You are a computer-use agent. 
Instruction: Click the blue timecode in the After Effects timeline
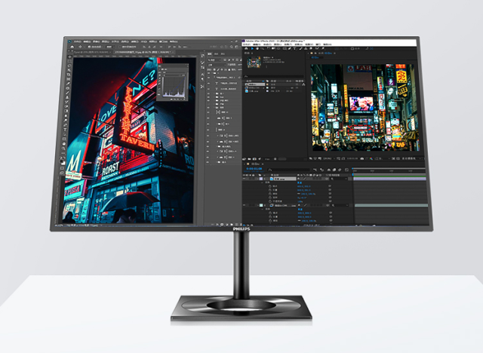[x=254, y=169]
